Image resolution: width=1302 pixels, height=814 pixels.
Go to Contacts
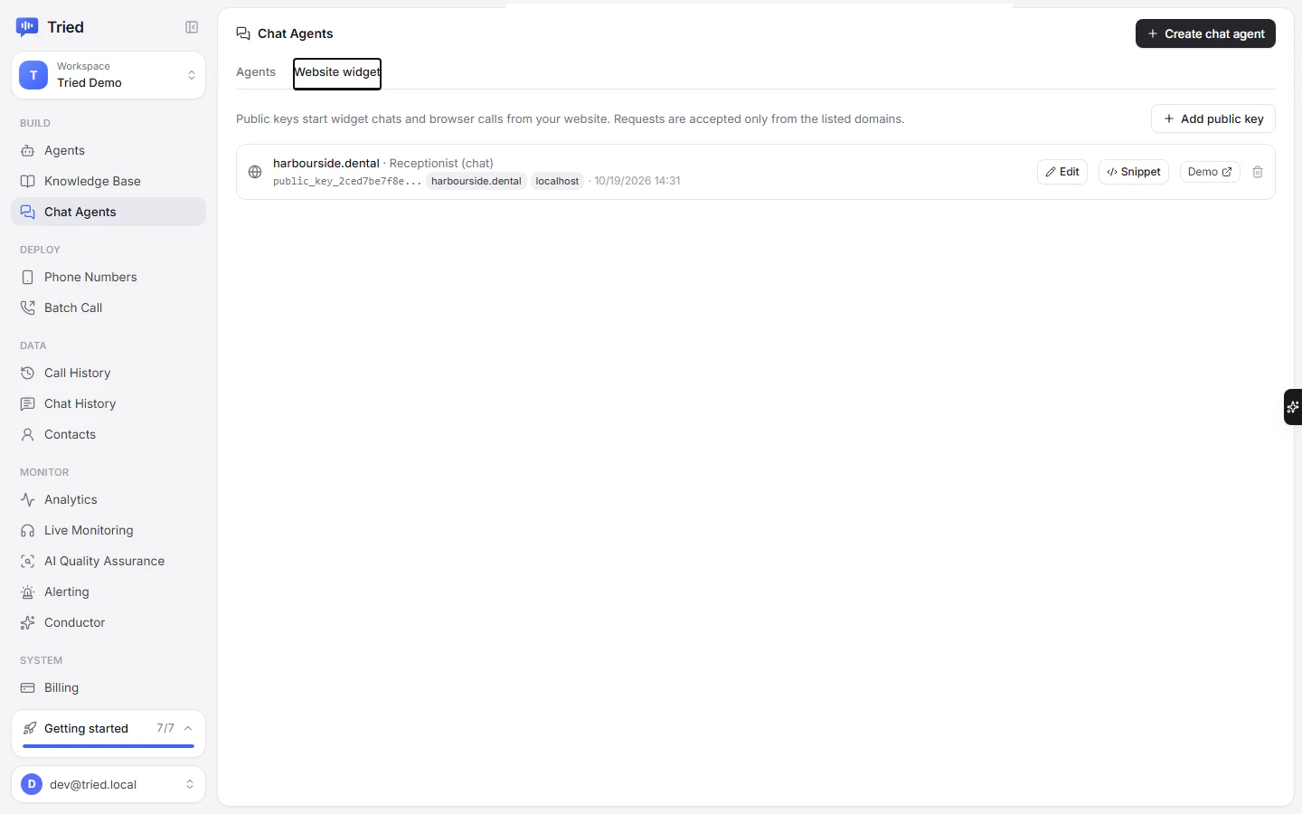108,435
